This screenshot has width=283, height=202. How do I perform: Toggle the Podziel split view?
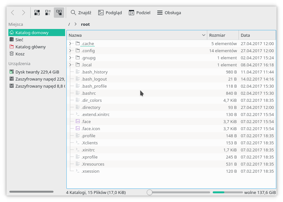140,13
